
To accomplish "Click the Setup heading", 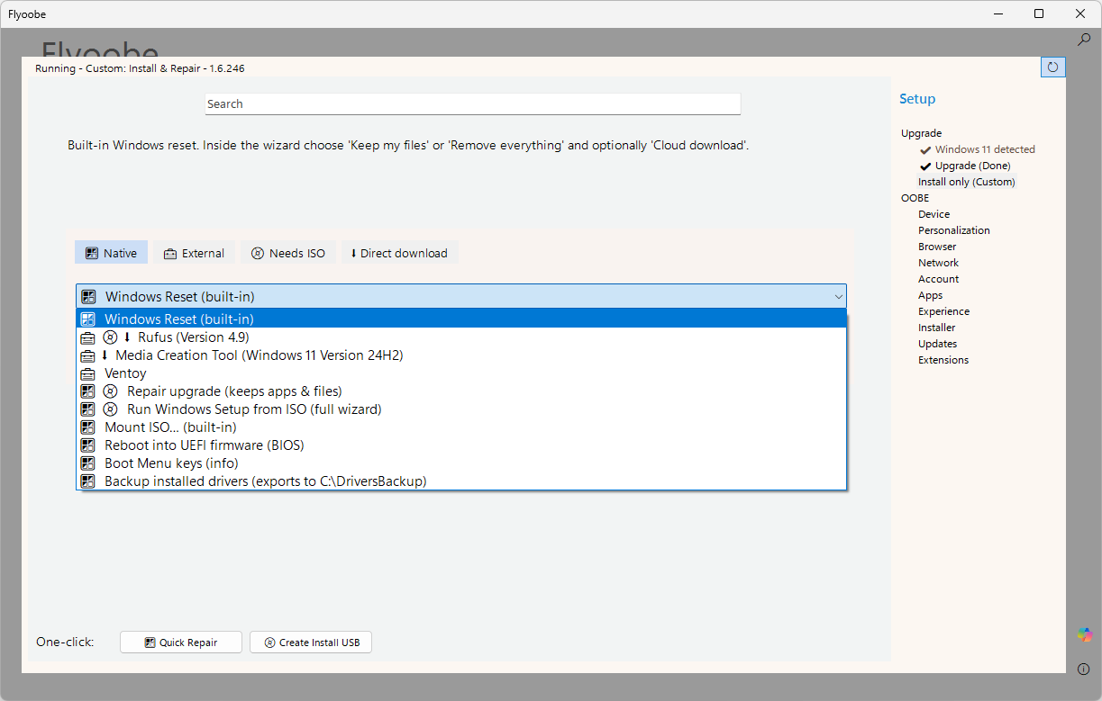I will pyautogui.click(x=917, y=99).
